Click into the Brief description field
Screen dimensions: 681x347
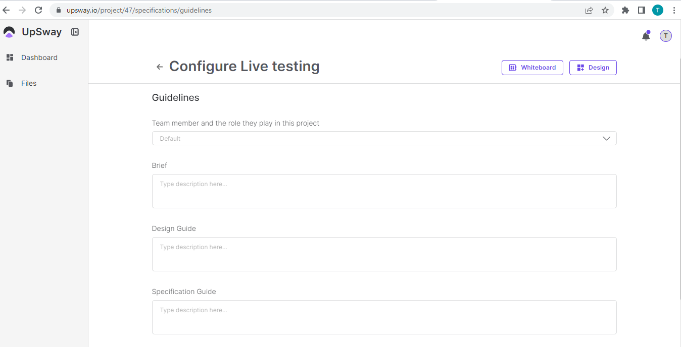point(384,191)
